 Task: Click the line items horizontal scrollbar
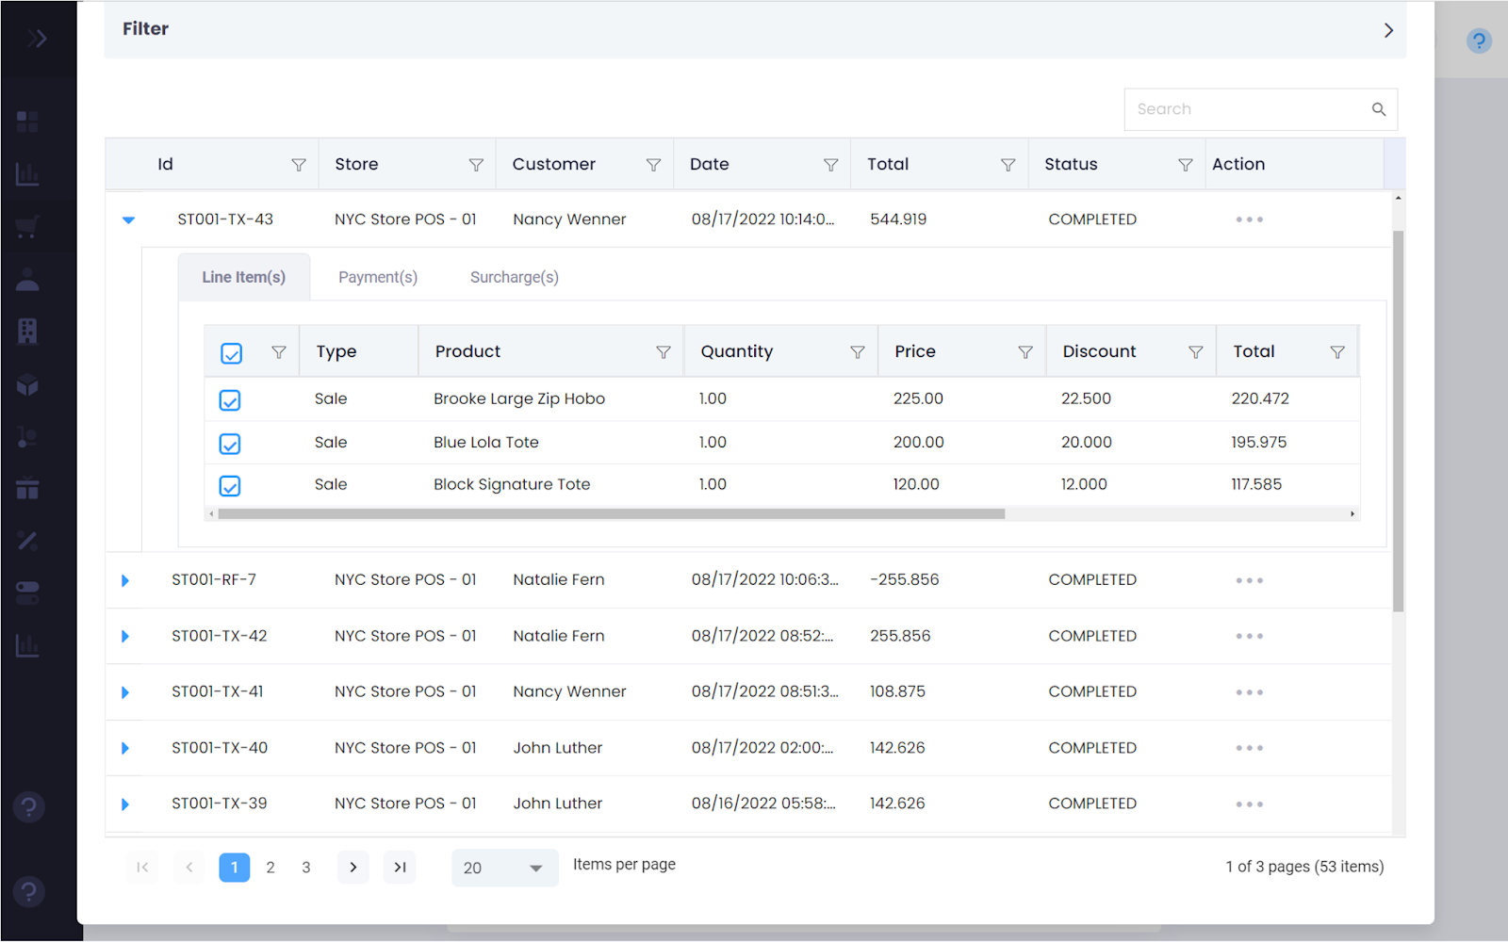611,514
